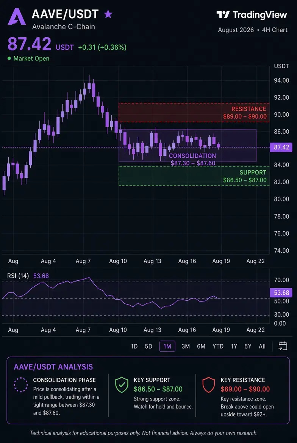Click the 53.68 RSI value tag on axis
This screenshot has height=443, width=297.
[281, 293]
